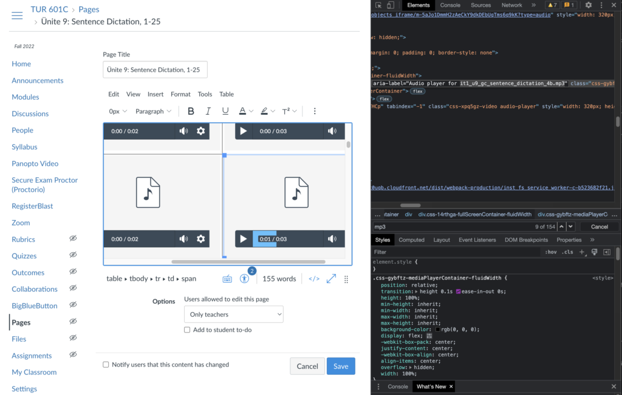Click the Save button

(341, 366)
